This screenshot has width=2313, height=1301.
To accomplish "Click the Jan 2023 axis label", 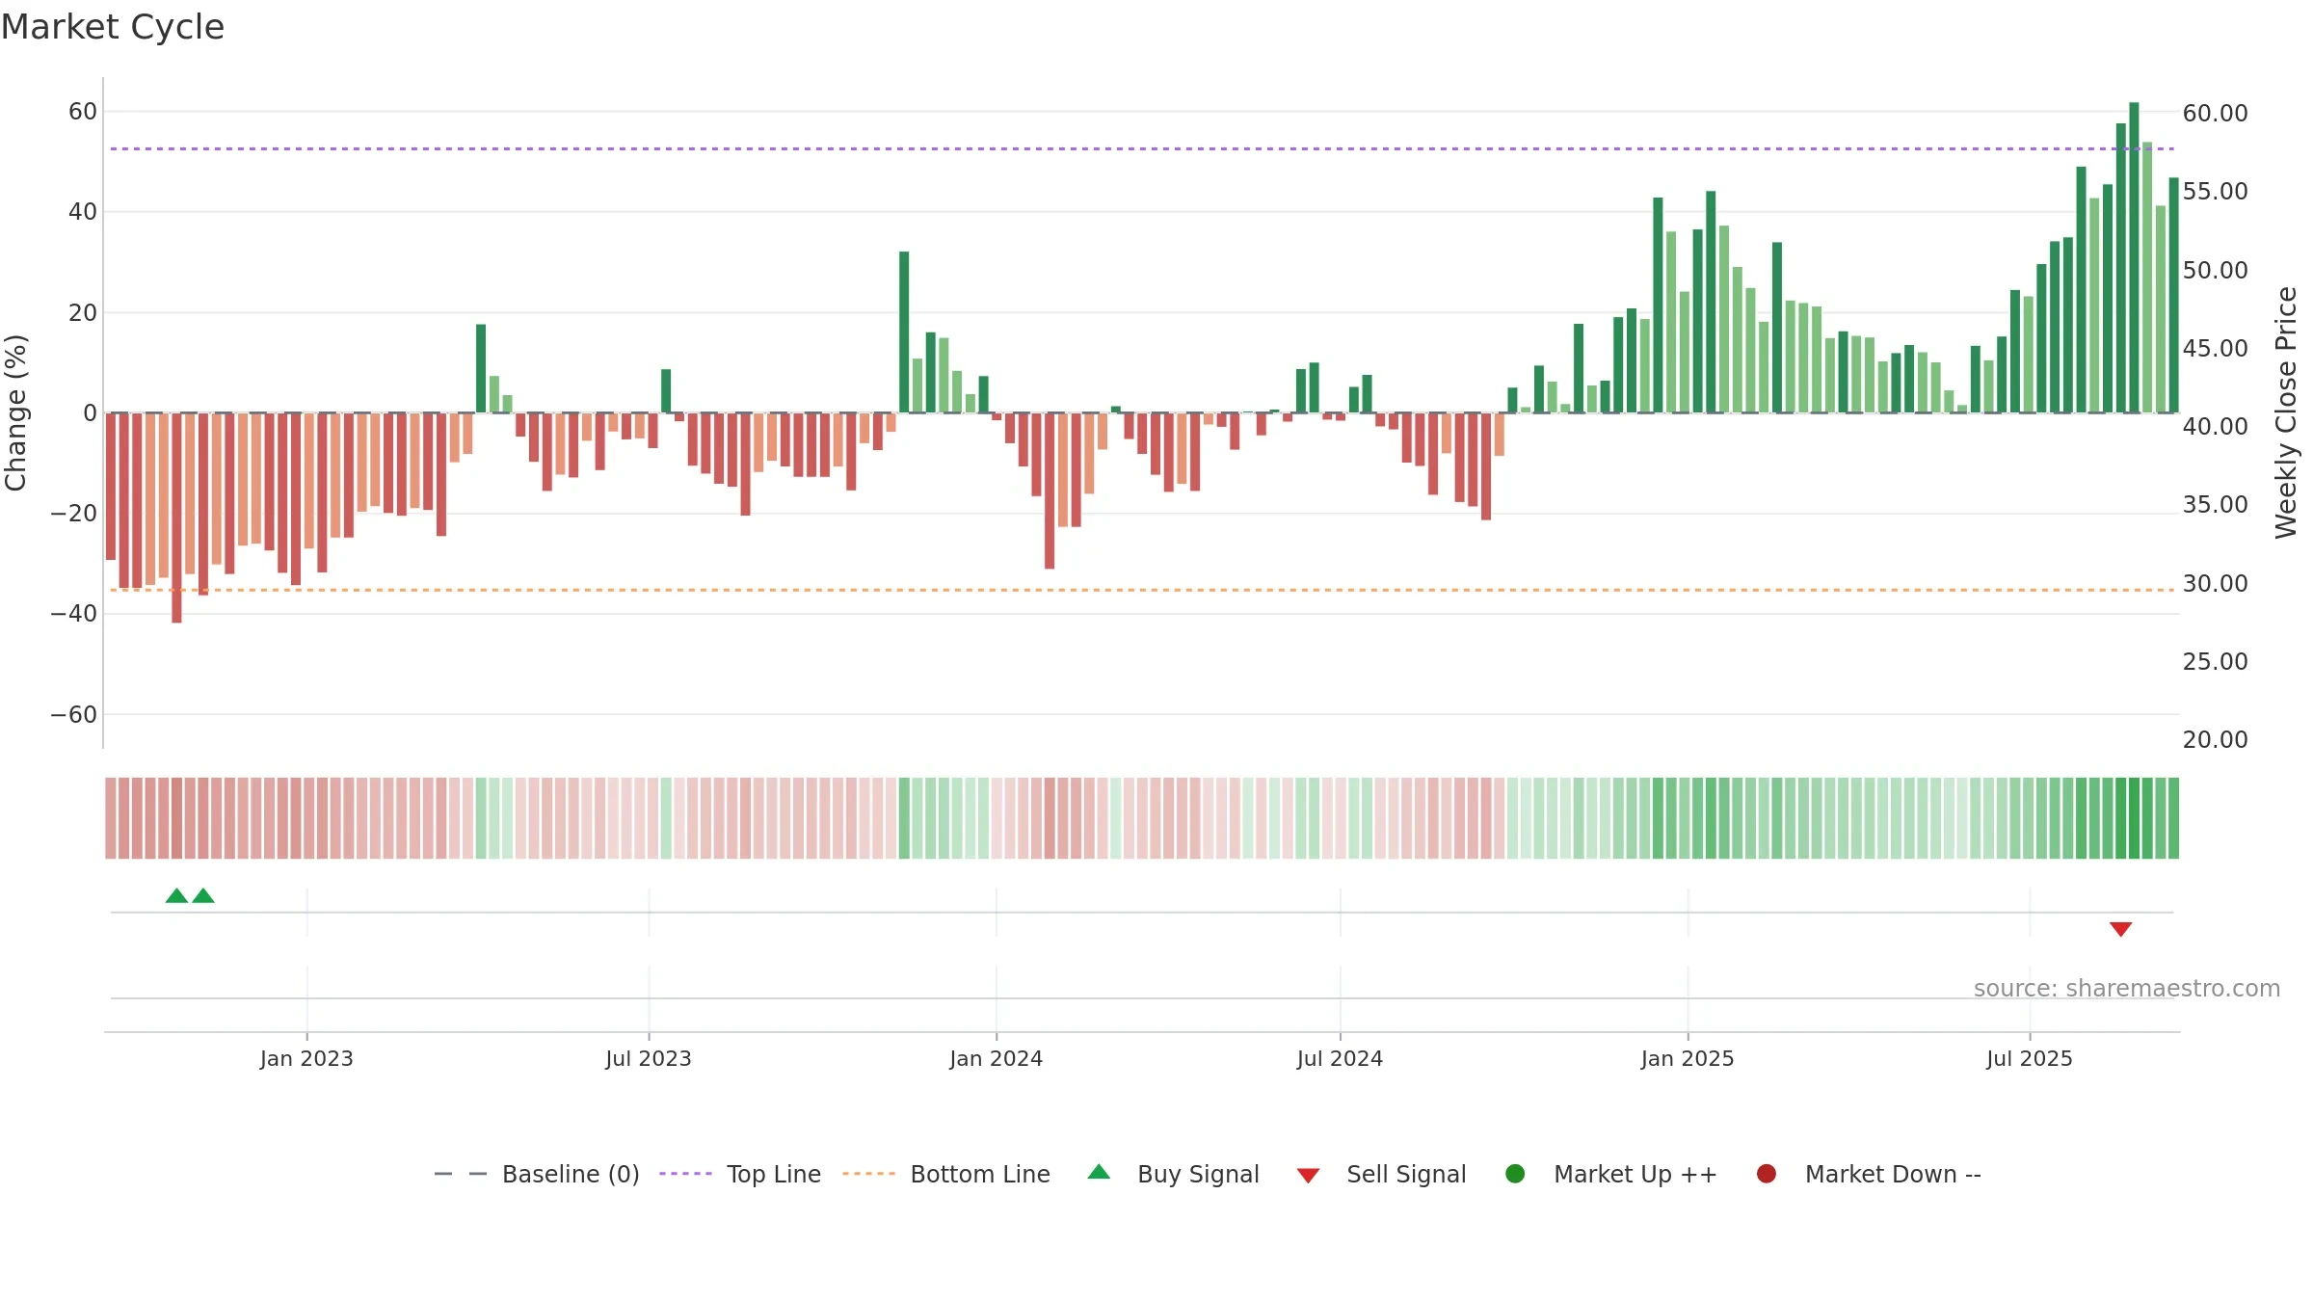I will [x=306, y=1058].
